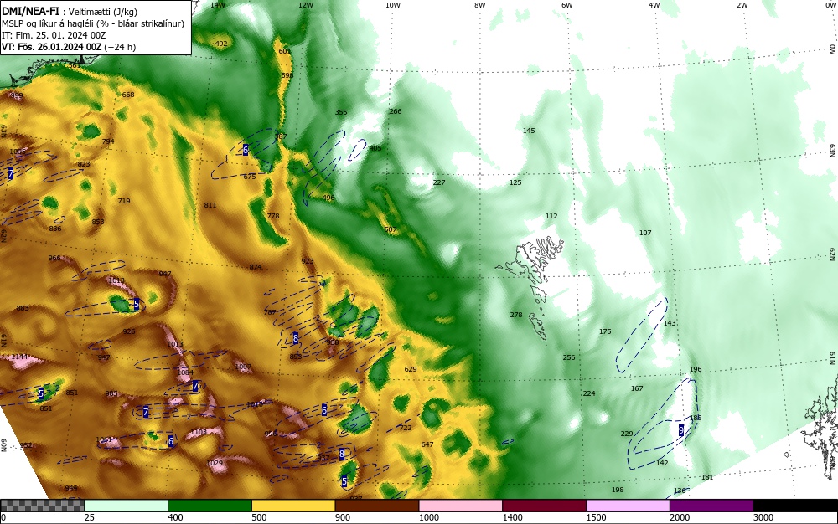Click the brown 900–1000 legend swatch
The image size is (838, 524).
(x=377, y=506)
